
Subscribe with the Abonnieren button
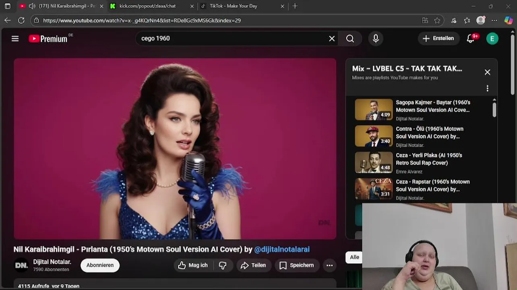pos(100,265)
